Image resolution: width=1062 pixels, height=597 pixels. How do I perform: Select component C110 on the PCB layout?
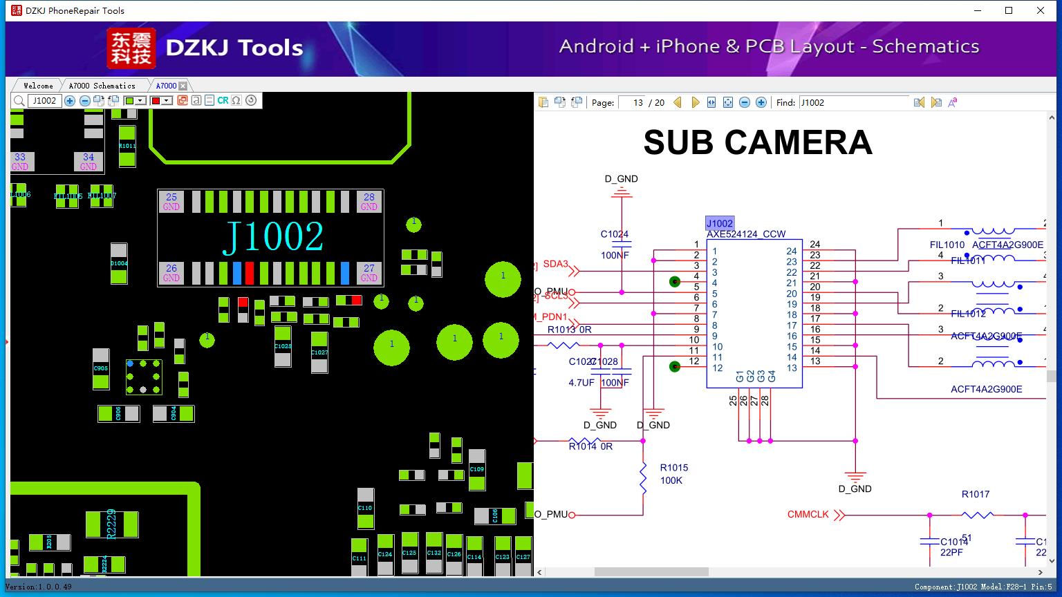point(365,508)
